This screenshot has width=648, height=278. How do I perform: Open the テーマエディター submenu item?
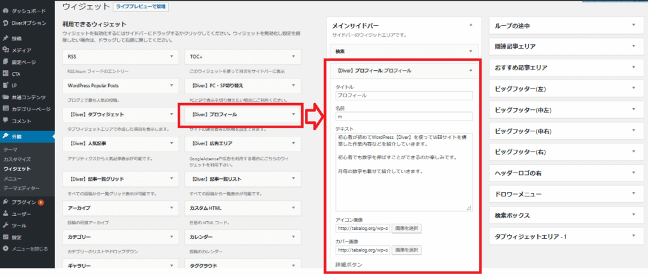[x=22, y=188]
